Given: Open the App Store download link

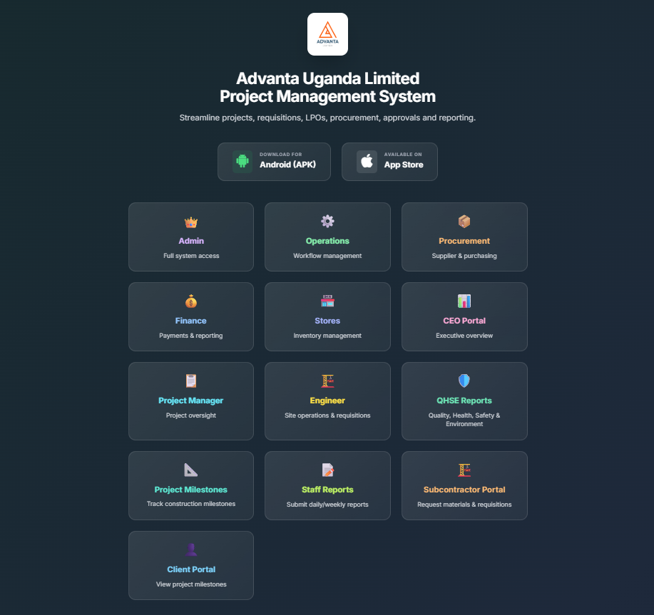Looking at the screenshot, I should tap(389, 161).
